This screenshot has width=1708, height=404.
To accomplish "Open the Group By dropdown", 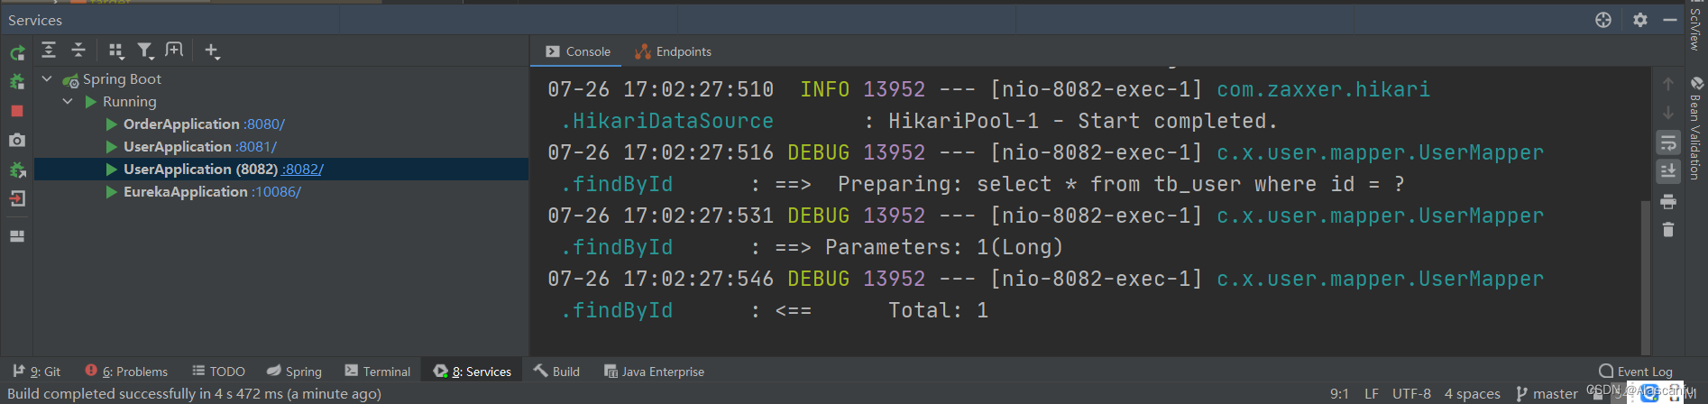I will click(x=116, y=51).
